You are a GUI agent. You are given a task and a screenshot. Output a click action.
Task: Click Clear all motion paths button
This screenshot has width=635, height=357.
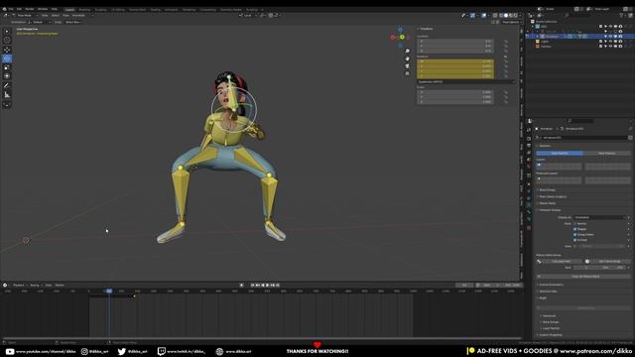click(x=585, y=277)
